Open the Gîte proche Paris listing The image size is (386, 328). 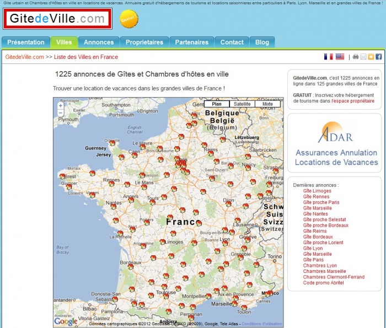tap(321, 202)
